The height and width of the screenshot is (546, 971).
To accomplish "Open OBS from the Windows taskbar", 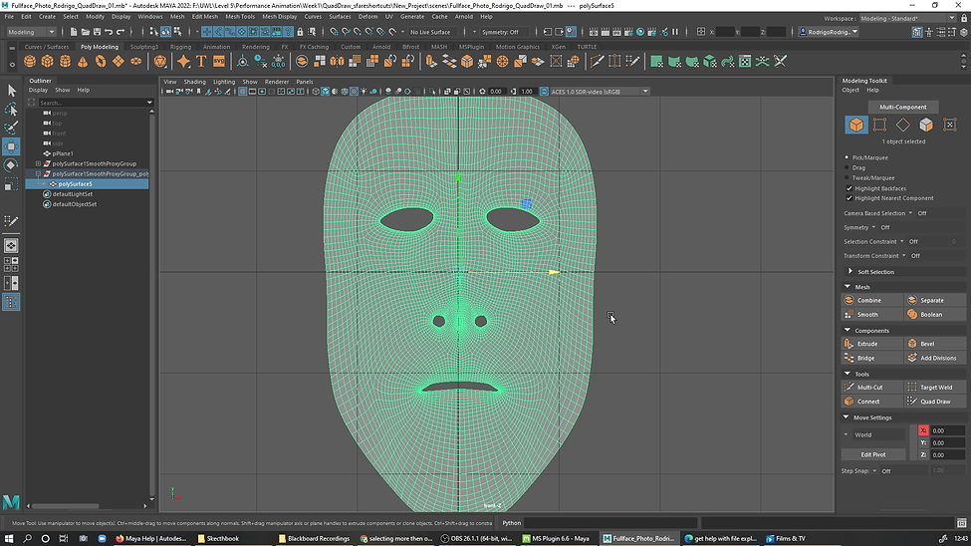I will click(477, 539).
